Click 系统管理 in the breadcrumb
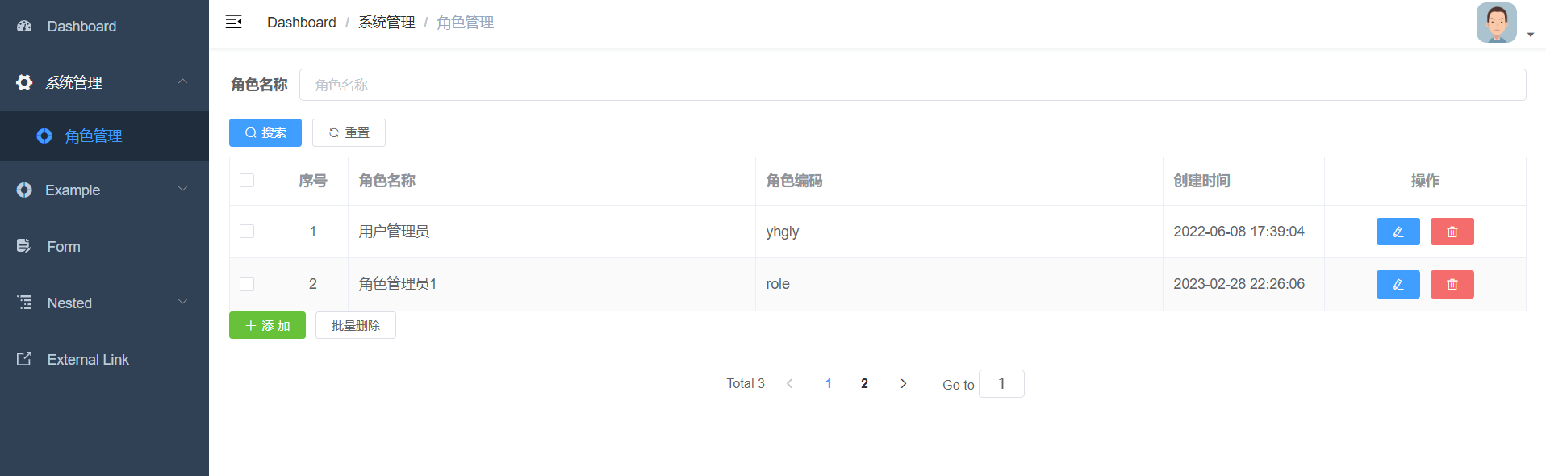Image resolution: width=1546 pixels, height=476 pixels. (x=386, y=23)
